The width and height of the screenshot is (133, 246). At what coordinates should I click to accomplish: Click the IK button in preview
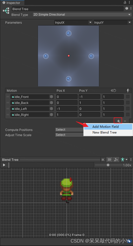tap(103, 159)
